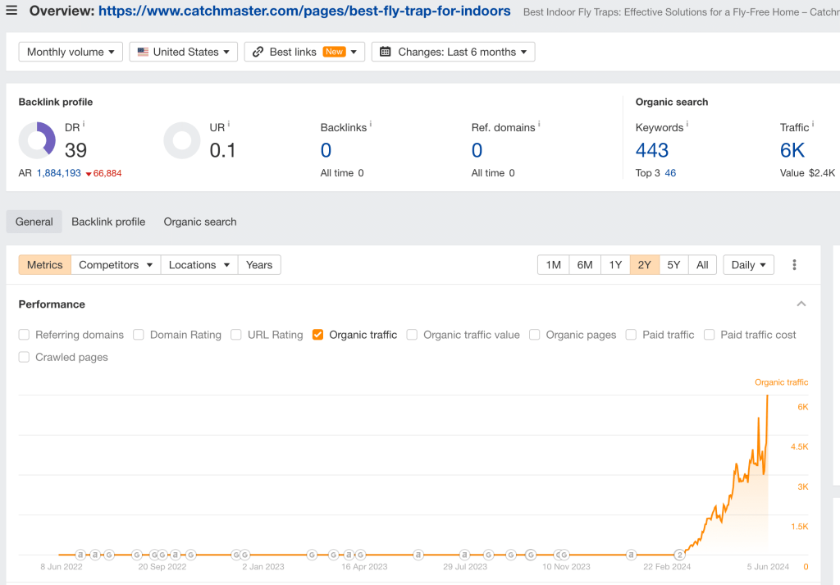Open the Backlinks count 0 link
Image resolution: width=840 pixels, height=585 pixels.
tap(326, 150)
